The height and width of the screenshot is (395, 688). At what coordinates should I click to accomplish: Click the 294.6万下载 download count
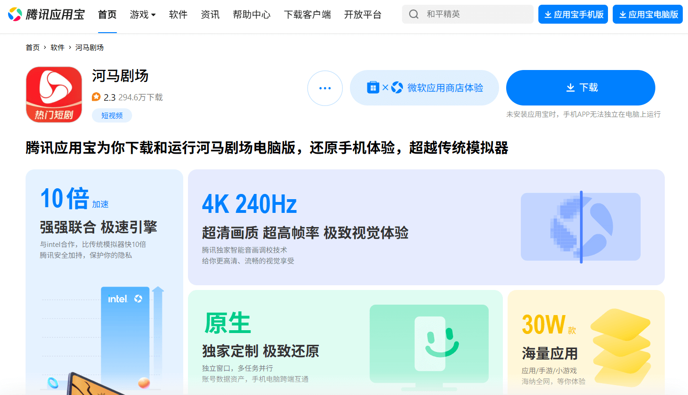click(x=141, y=97)
